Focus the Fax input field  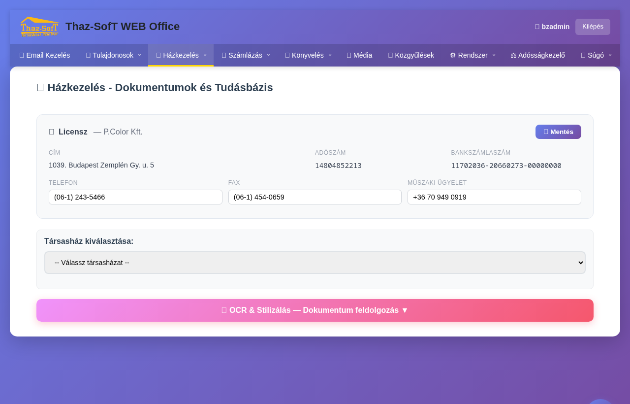coord(315,197)
